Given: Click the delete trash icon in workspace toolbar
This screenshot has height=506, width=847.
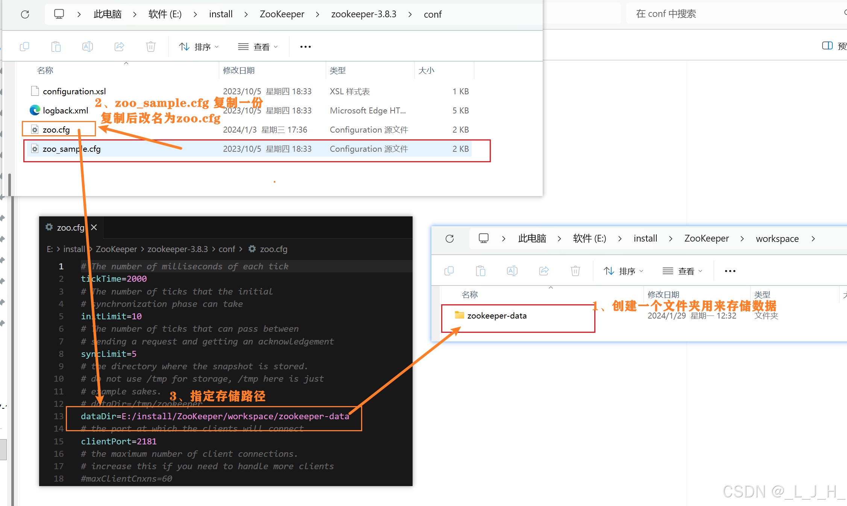Looking at the screenshot, I should click(575, 271).
